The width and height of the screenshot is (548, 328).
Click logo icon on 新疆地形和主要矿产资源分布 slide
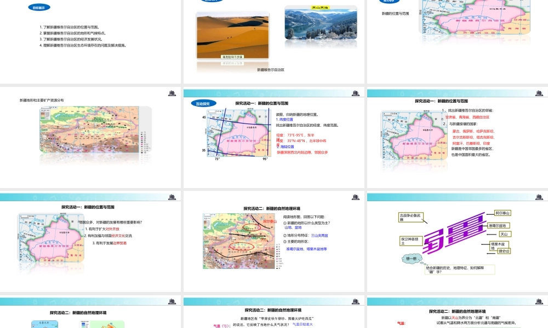[x=172, y=93]
